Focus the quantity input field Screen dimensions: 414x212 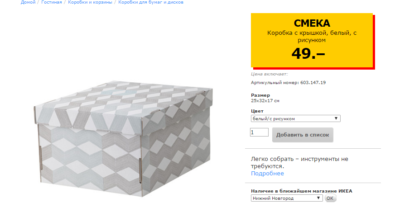click(259, 132)
